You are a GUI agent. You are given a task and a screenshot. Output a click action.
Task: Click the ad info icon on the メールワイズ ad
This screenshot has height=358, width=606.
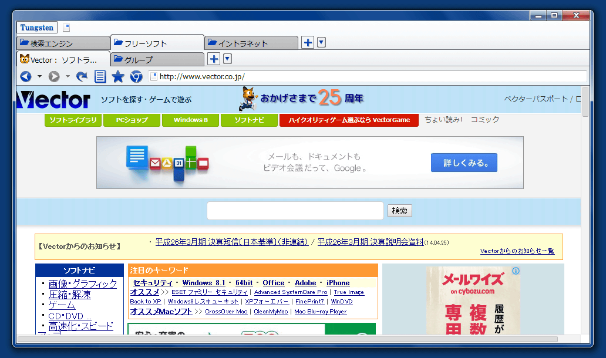pos(516,271)
